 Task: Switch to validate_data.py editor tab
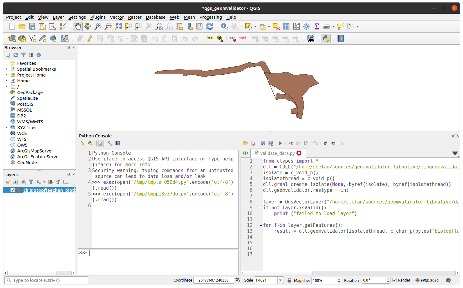[277, 153]
